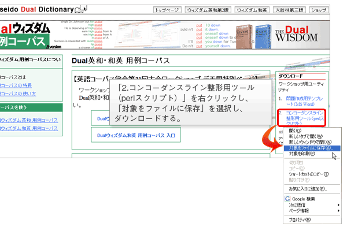Open the 大辞林第三版 navigation button

289,10
